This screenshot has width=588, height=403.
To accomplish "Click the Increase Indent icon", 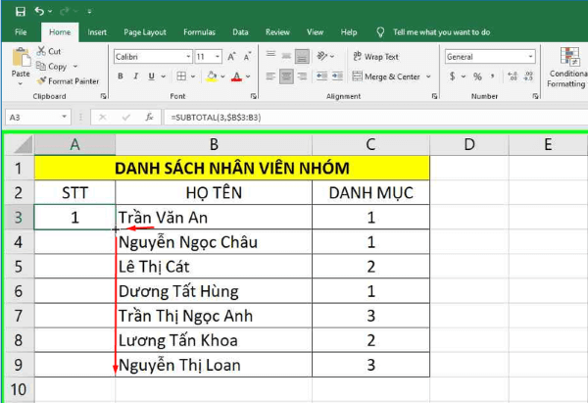I will (337, 76).
